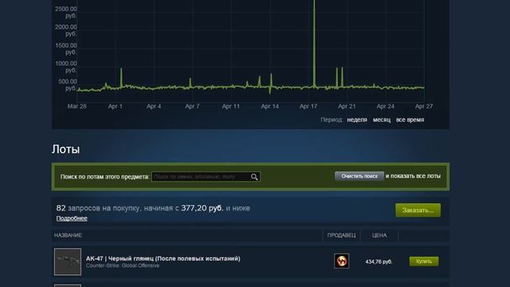Open 'AK-47 | Черный глянец' listing title
Screen dimensions: 510x287
[x=163, y=258]
